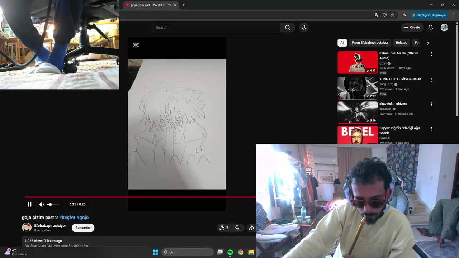Dislike the video with thumbs down

[237, 228]
